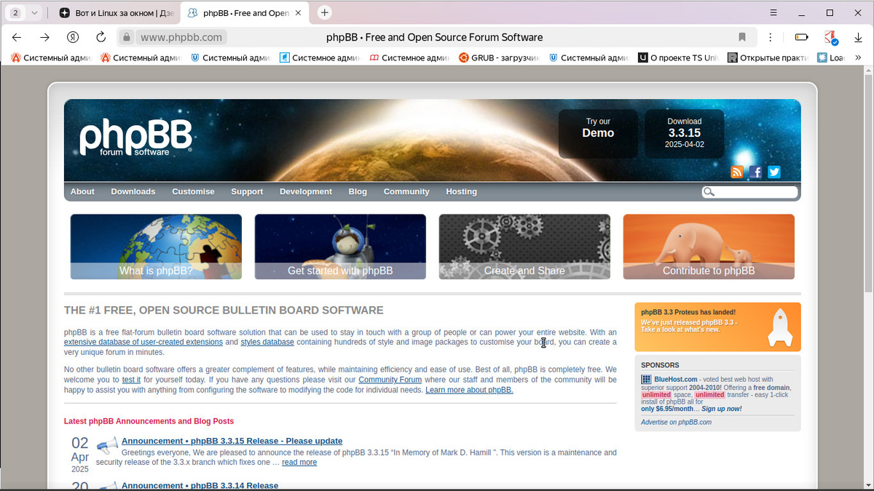874x491 pixels.
Task: Open 'Announcement • phpBB 3.3.14 Release' link
Action: click(x=200, y=485)
